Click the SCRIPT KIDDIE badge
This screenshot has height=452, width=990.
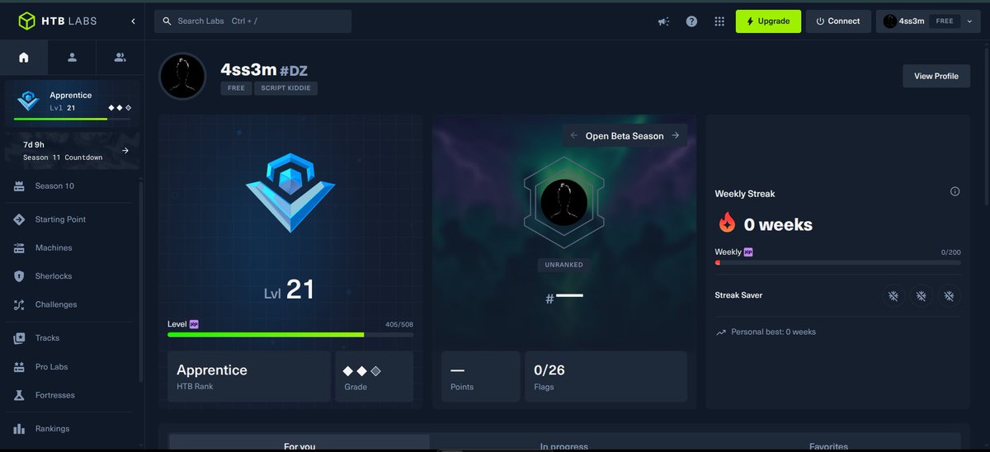[x=285, y=88]
